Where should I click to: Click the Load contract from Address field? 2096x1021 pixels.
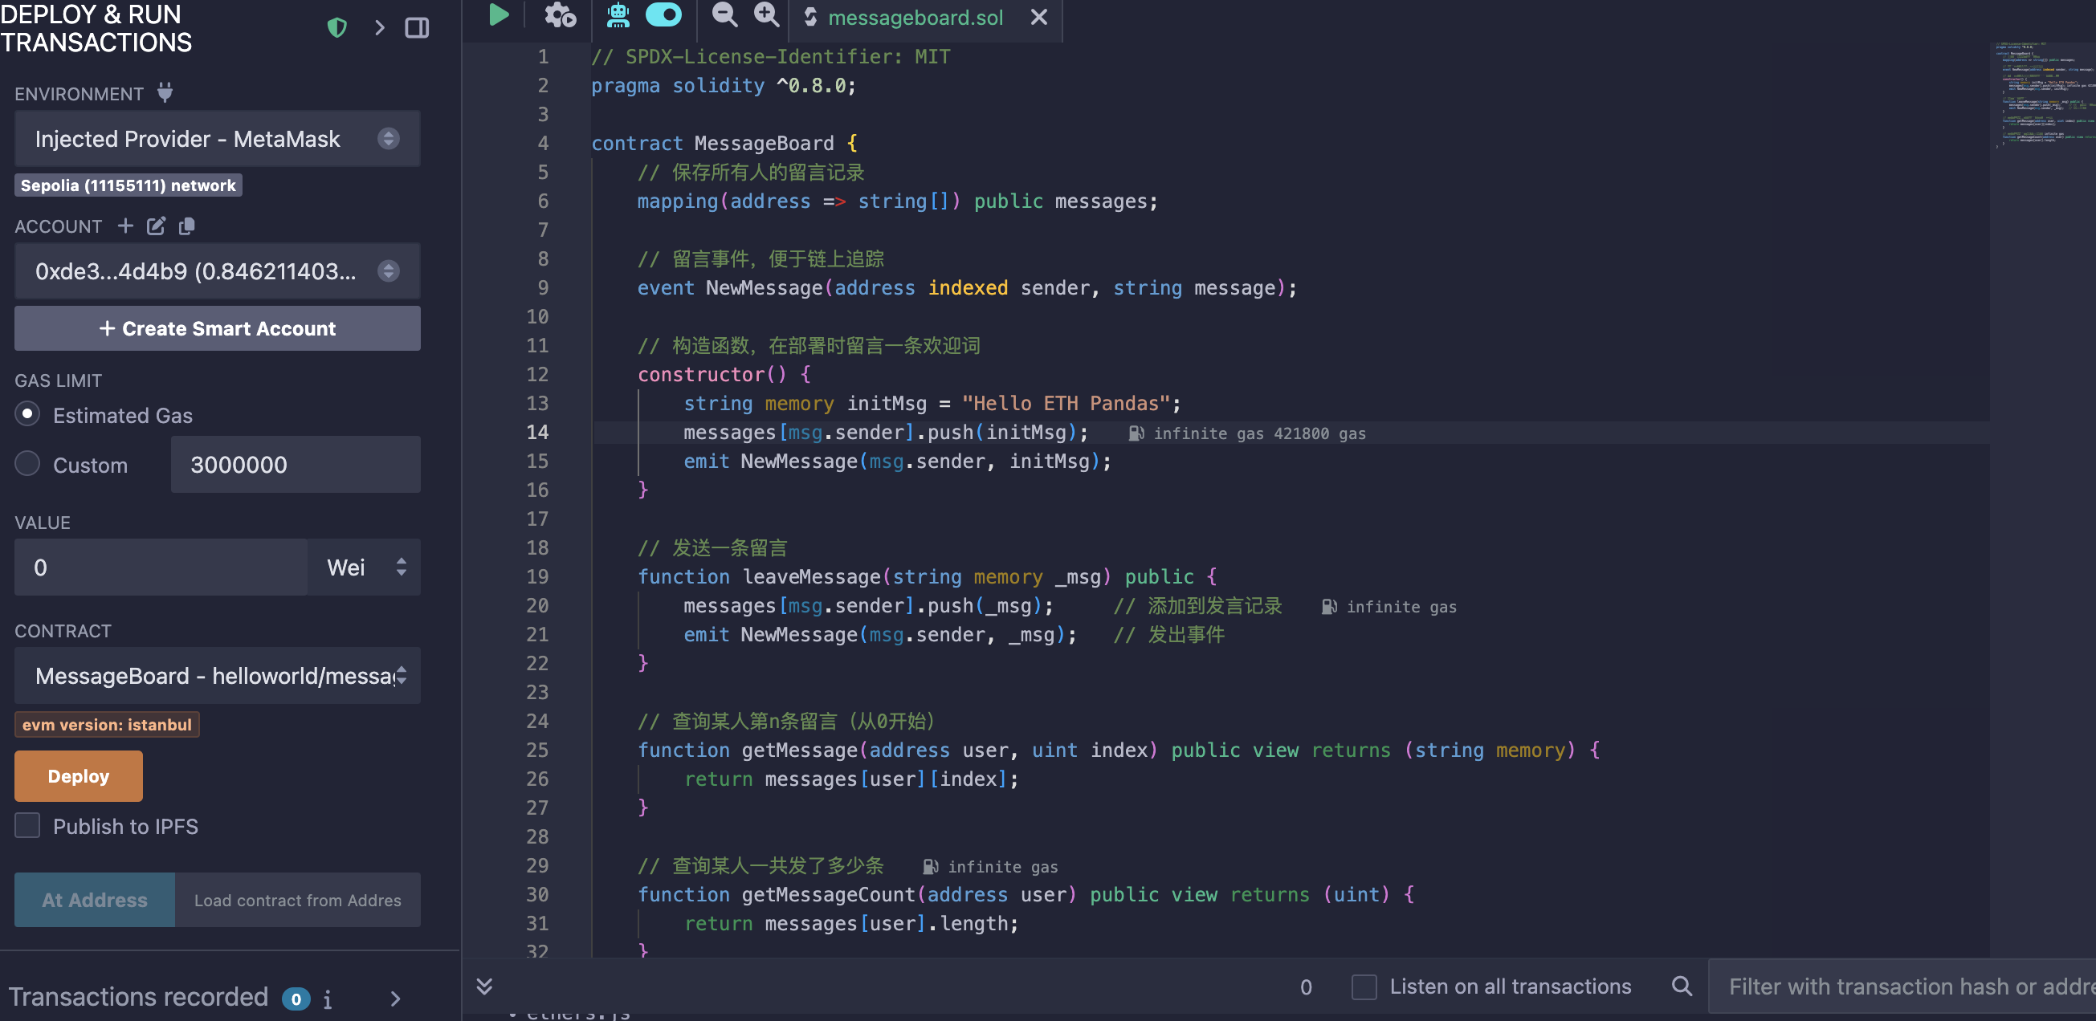pos(297,901)
